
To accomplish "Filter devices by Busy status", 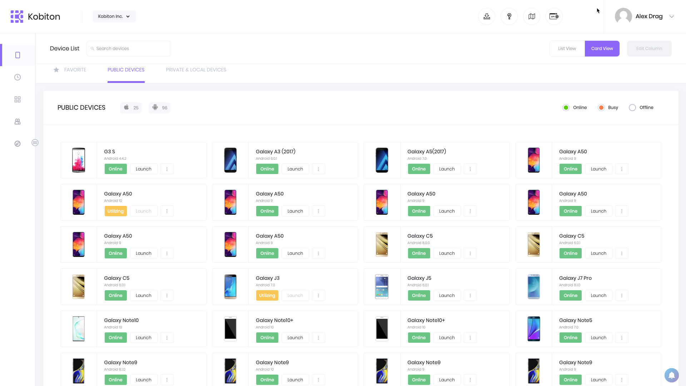I will click(601, 107).
